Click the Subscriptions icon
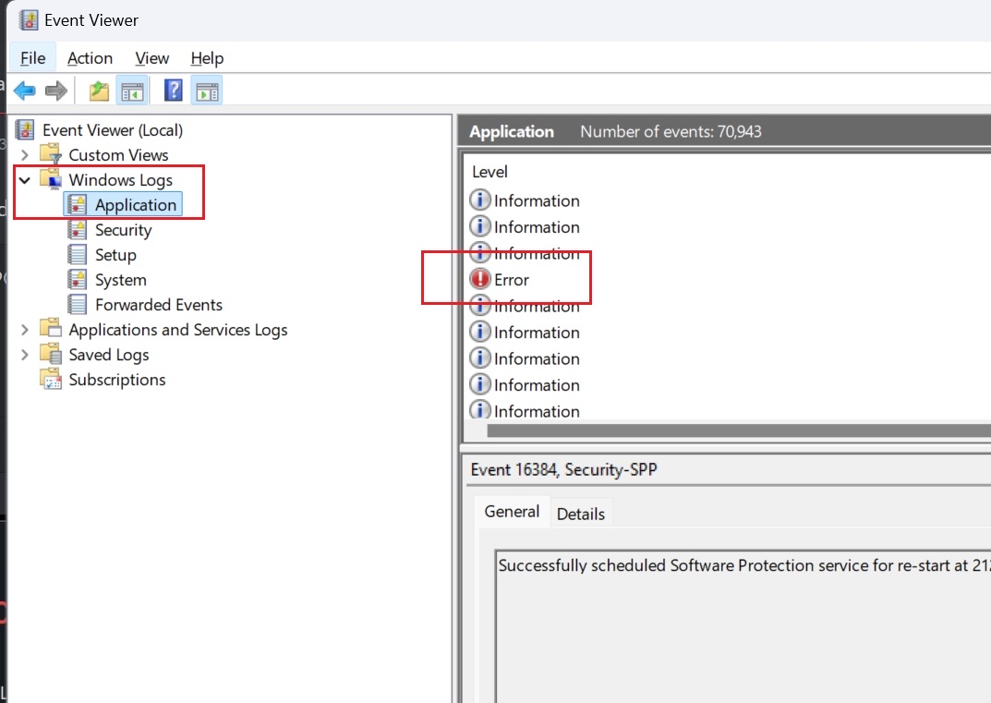The height and width of the screenshot is (703, 991). (51, 380)
